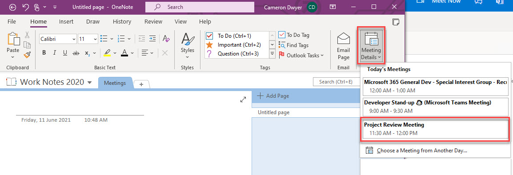The height and width of the screenshot is (175, 513).
Task: Click Find Tags
Action: [x=293, y=45]
